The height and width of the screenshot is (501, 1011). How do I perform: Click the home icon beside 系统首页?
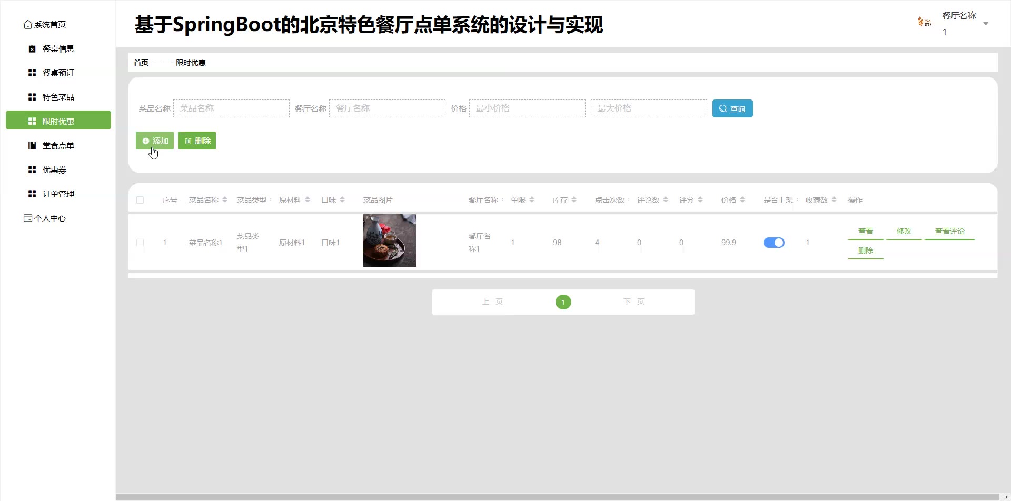pos(28,25)
